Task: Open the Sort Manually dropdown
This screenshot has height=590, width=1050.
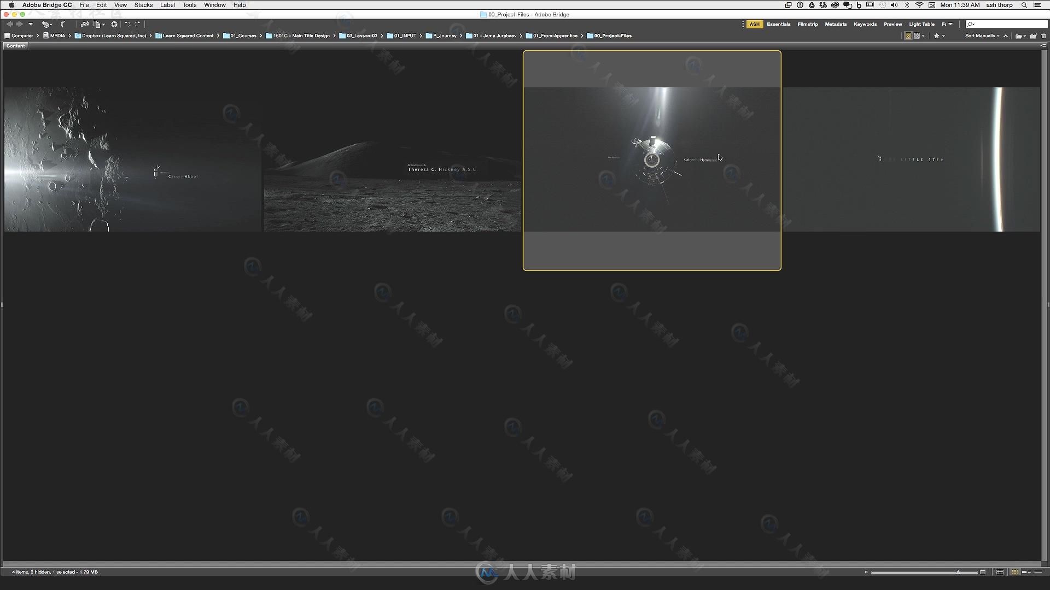Action: (982, 36)
